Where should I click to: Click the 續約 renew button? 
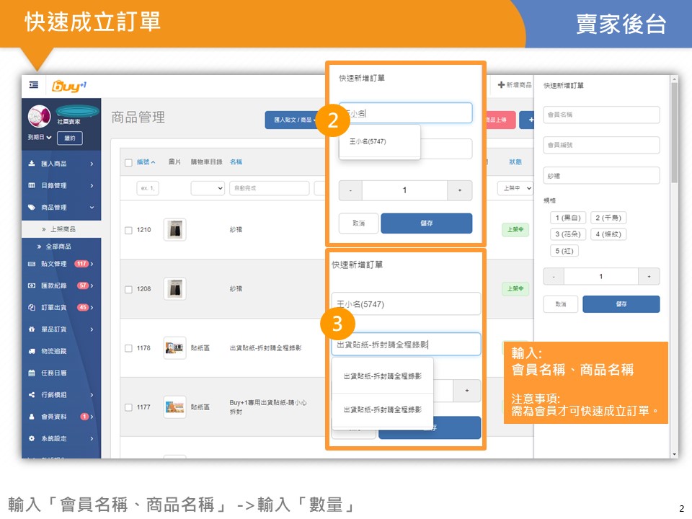point(69,138)
